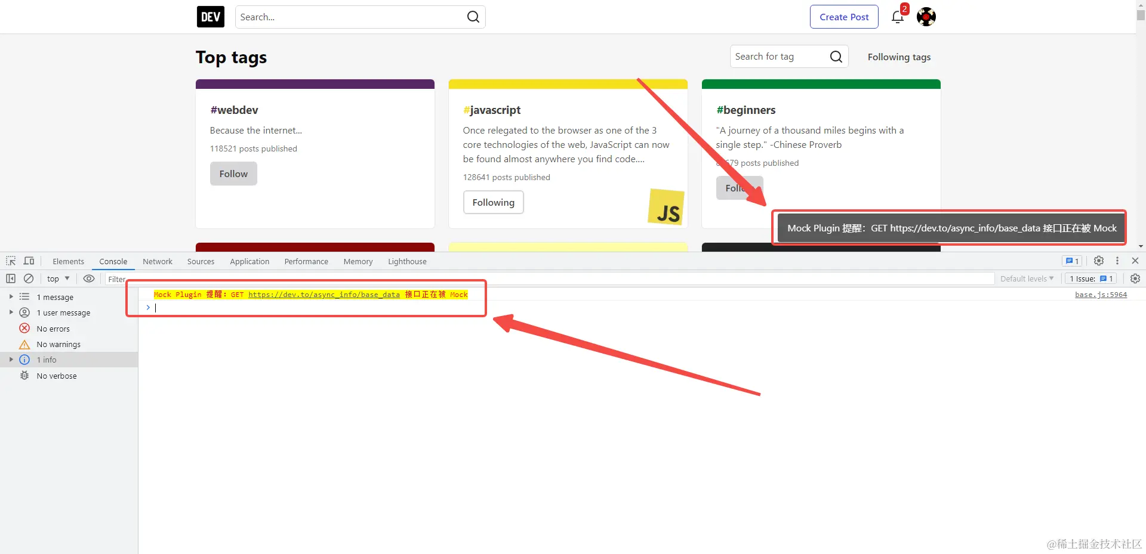Switch to the Sources tab
The height and width of the screenshot is (554, 1146).
(201, 261)
